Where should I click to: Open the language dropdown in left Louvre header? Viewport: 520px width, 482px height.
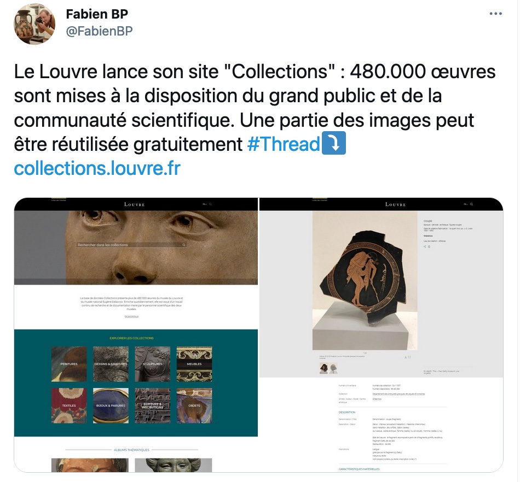coord(205,204)
